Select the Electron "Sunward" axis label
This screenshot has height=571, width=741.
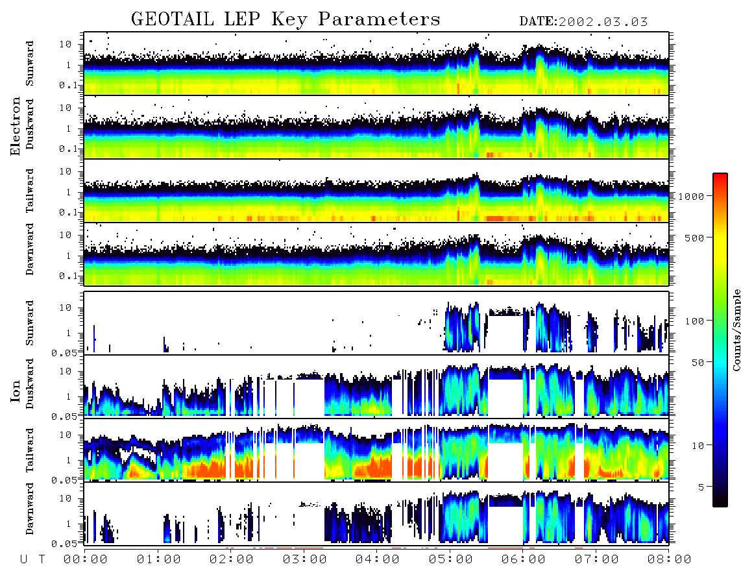point(30,64)
